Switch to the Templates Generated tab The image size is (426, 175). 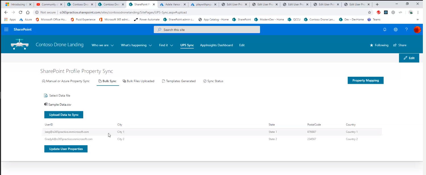179,81
